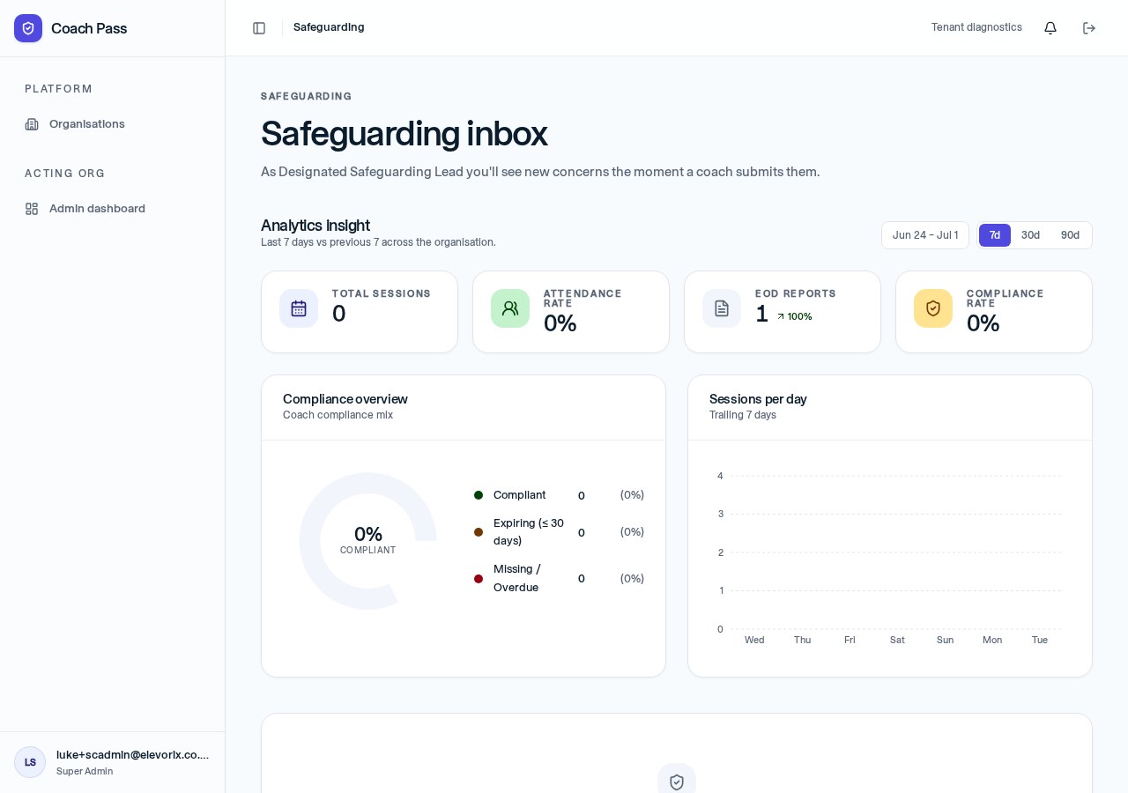The width and height of the screenshot is (1128, 793).
Task: Click the 0% compliant donut chart
Action: pyautogui.click(x=368, y=541)
